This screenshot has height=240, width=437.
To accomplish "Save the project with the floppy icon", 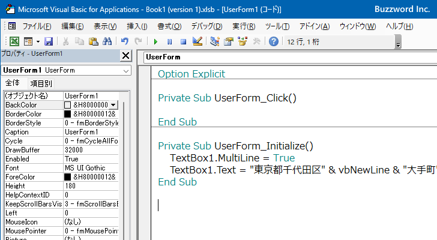I will coord(49,41).
